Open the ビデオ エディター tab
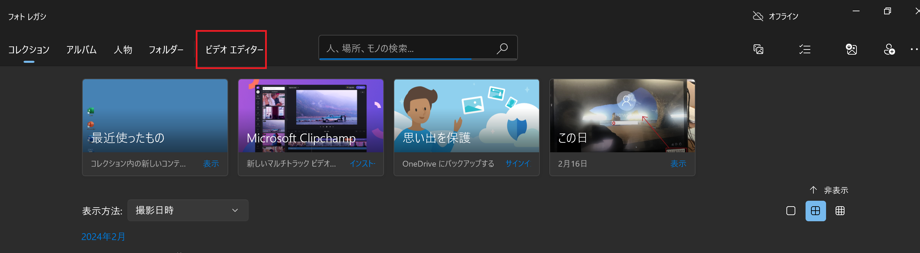 pos(234,50)
